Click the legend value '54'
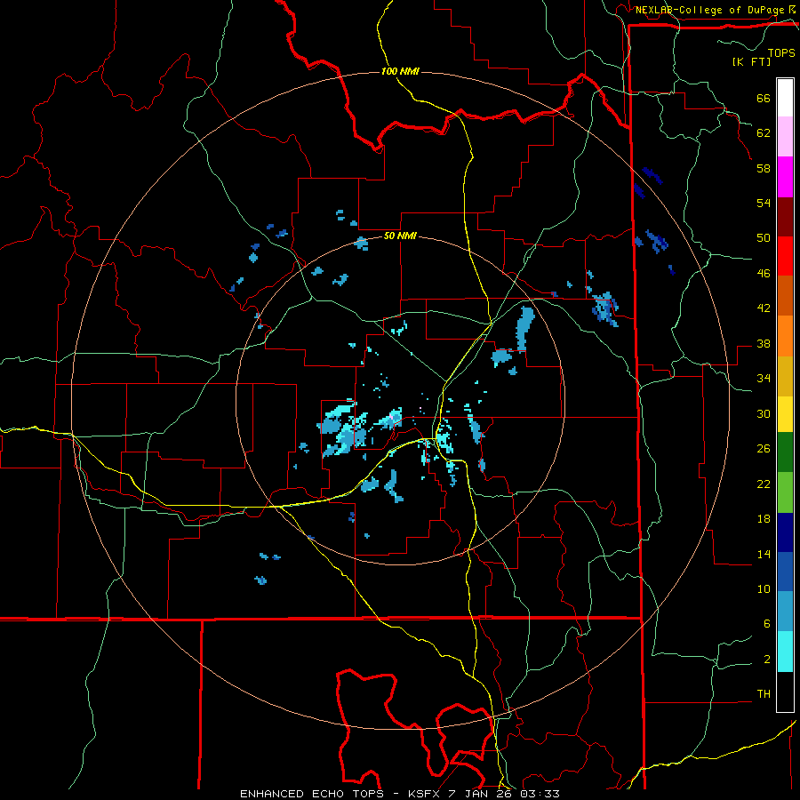Screen dimensions: 800x800 coord(764,203)
